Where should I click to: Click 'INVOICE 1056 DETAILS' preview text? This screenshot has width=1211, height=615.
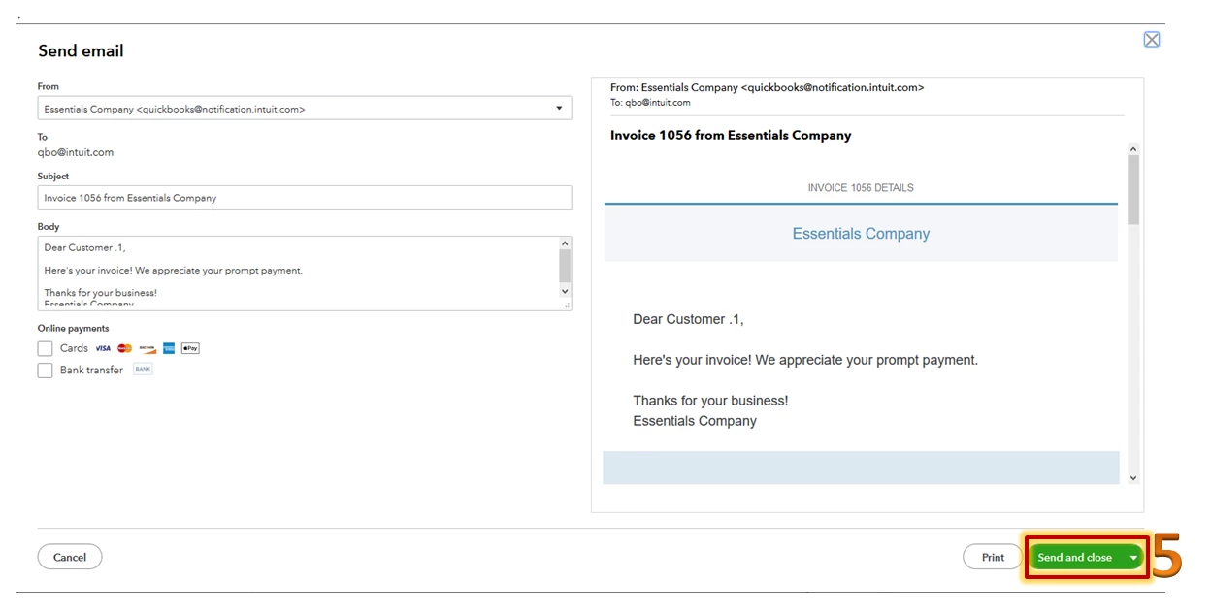861,188
